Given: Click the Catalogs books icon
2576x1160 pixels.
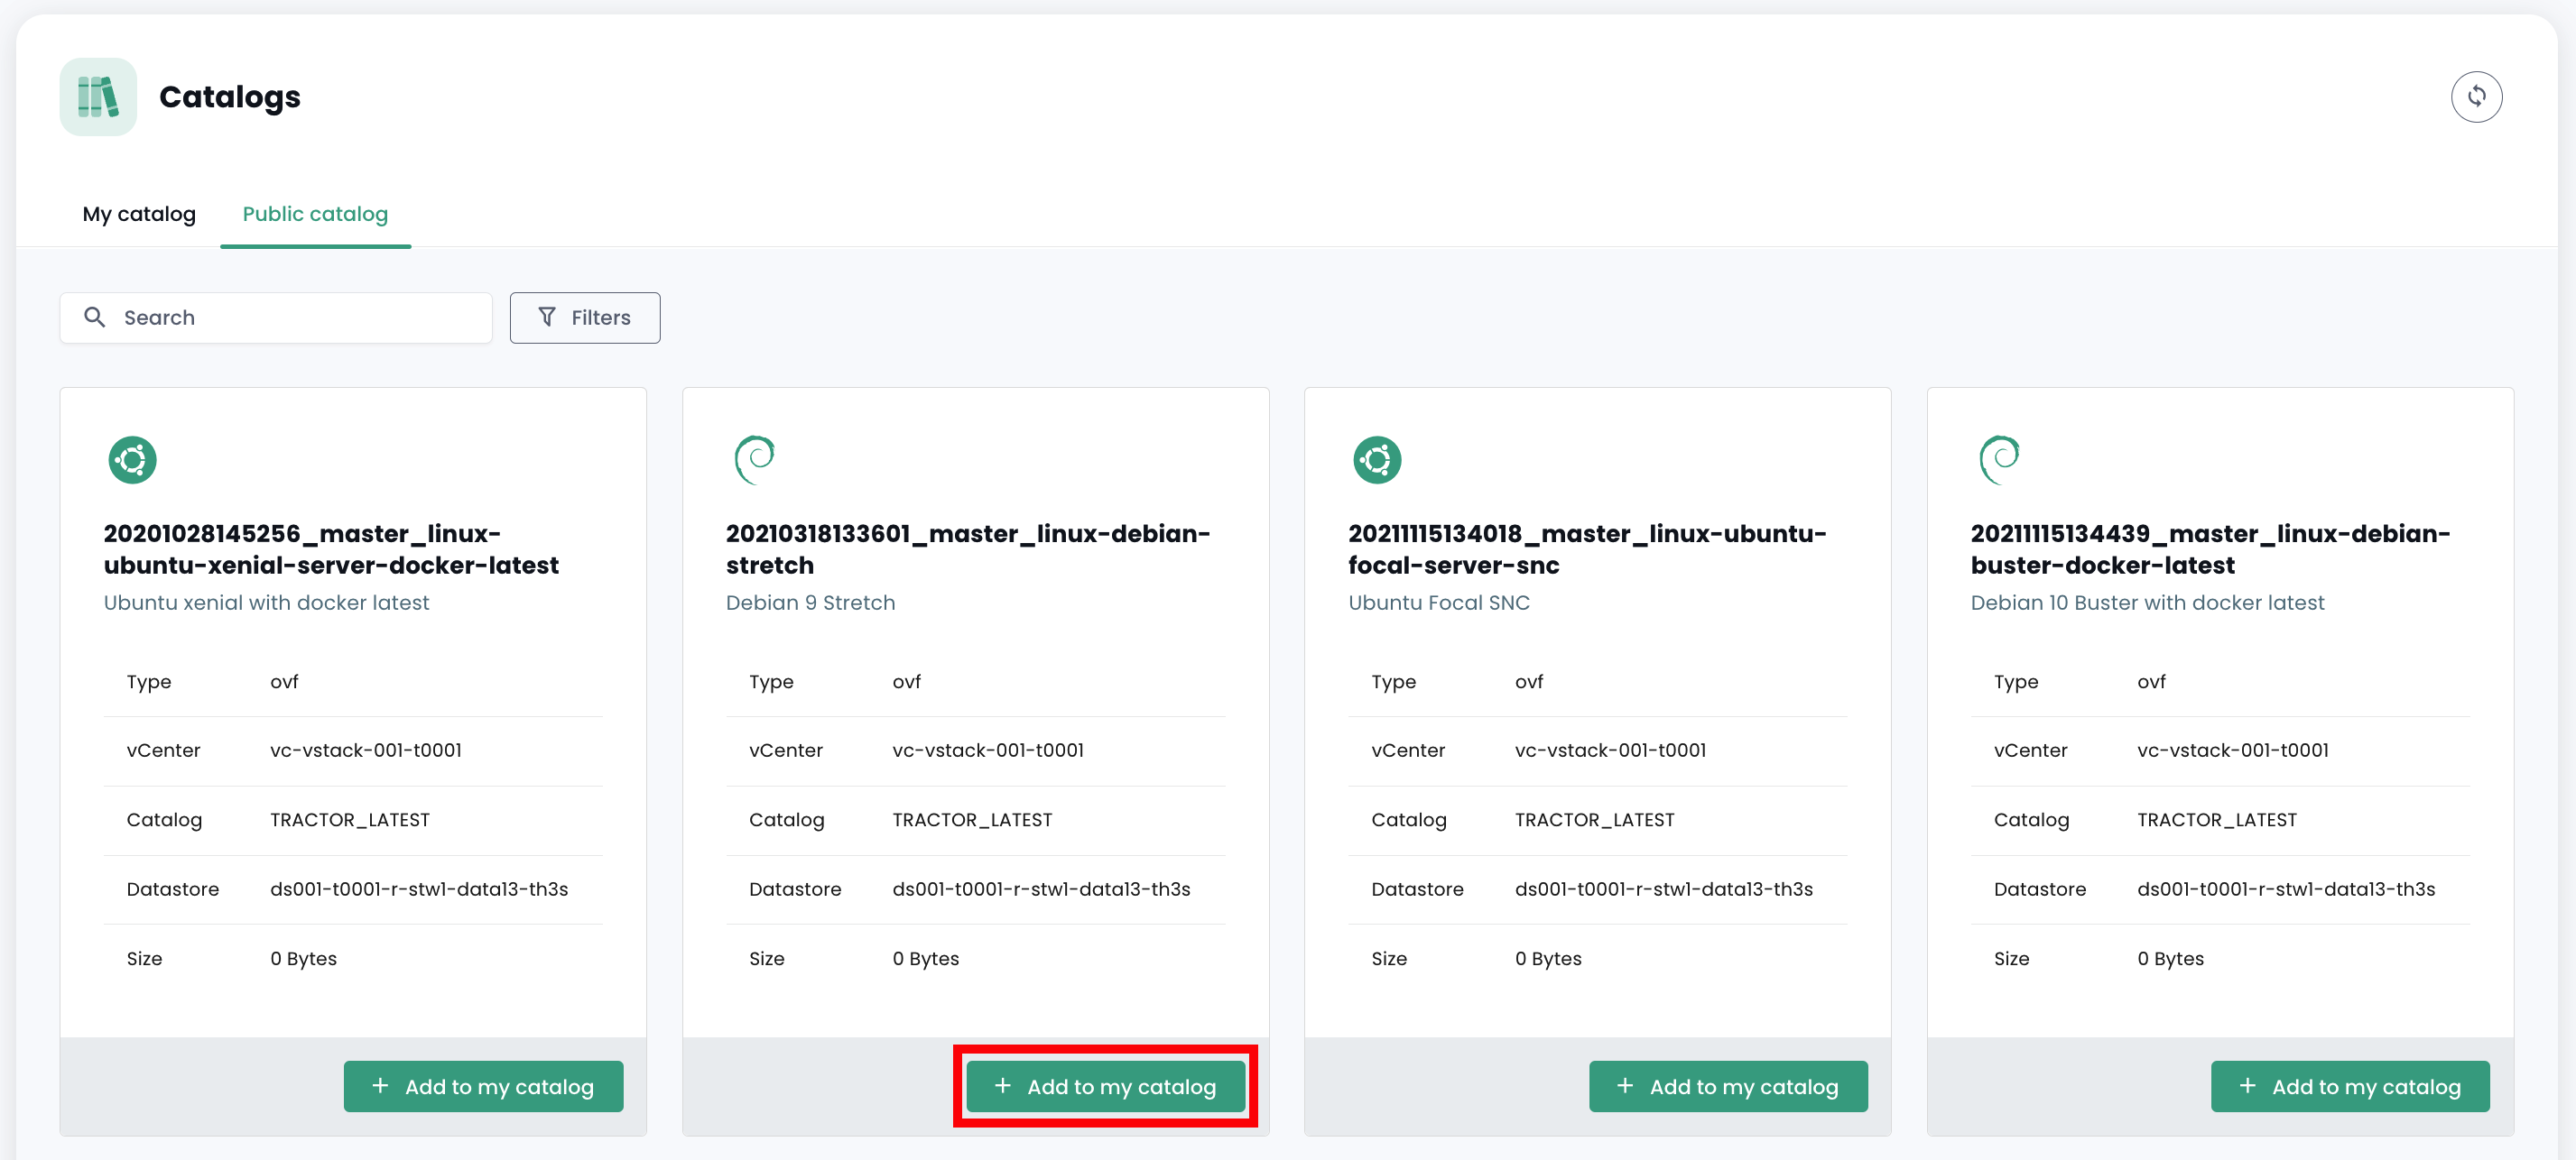Looking at the screenshot, I should 98,97.
